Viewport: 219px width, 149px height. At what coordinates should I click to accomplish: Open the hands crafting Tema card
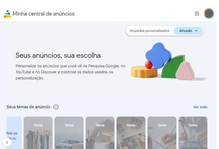pyautogui.click(x=193, y=133)
